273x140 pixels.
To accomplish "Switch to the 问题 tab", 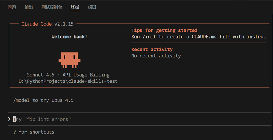I will 12,7.
